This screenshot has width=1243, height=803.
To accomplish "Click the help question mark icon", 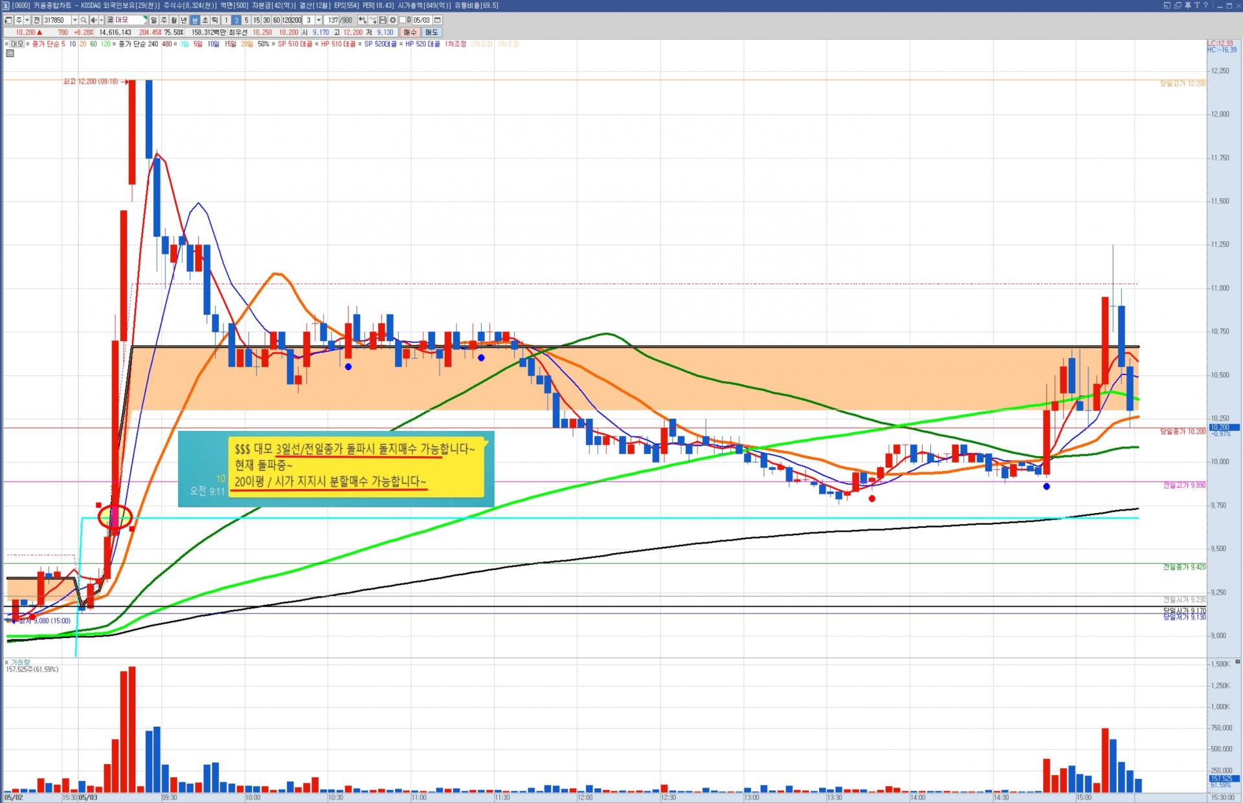I will coord(1205,5).
